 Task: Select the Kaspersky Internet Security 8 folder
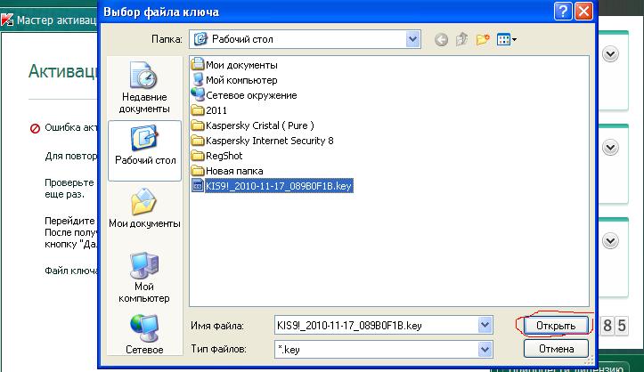pyautogui.click(x=263, y=141)
